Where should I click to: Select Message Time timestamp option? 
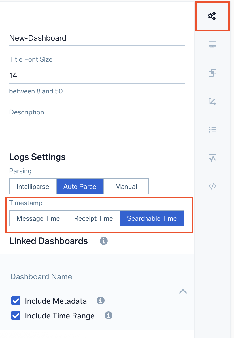pyautogui.click(x=38, y=218)
